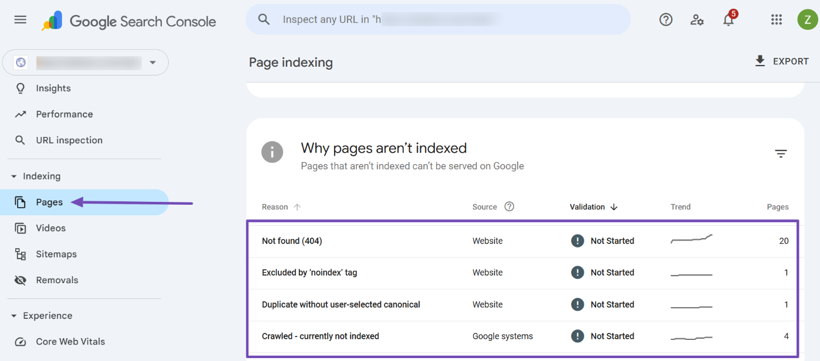
Task: Toggle sort order on the Reason column
Action: pos(274,207)
